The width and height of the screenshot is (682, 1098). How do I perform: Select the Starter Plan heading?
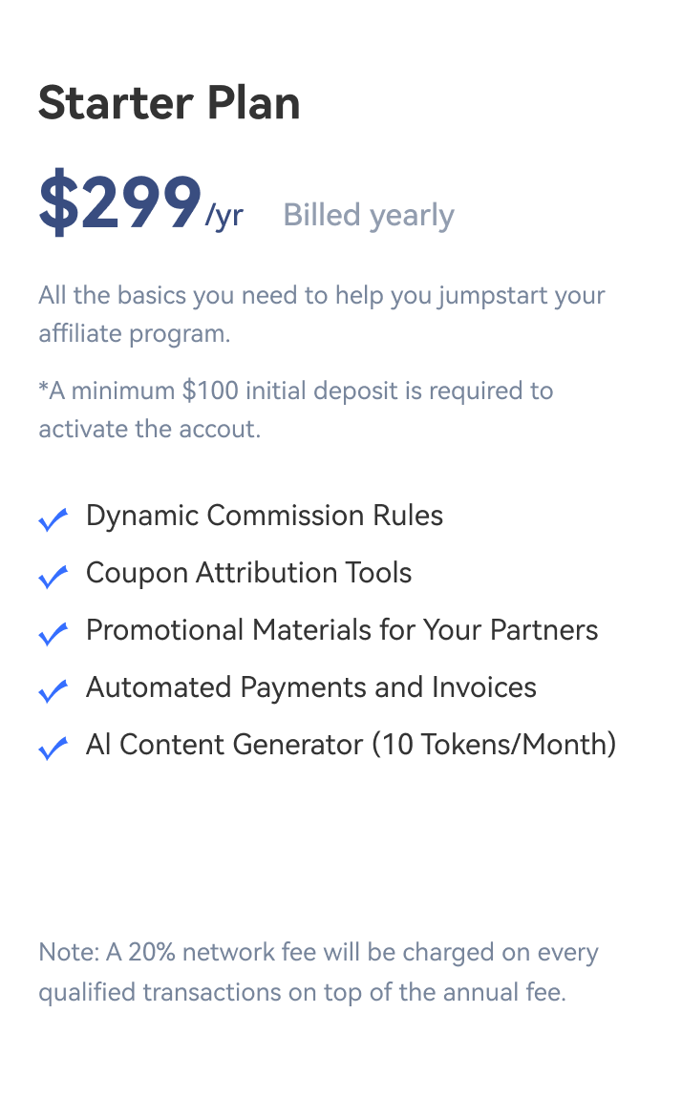point(169,103)
